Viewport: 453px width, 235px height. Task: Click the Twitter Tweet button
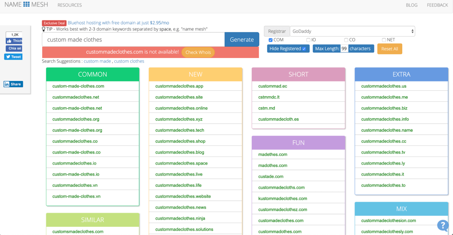pyautogui.click(x=13, y=57)
